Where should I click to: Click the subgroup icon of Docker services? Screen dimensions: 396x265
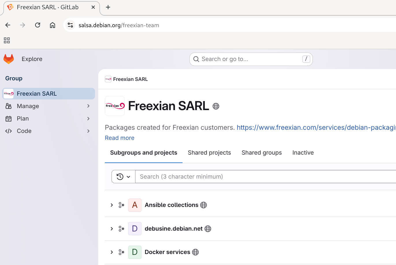coord(121,252)
